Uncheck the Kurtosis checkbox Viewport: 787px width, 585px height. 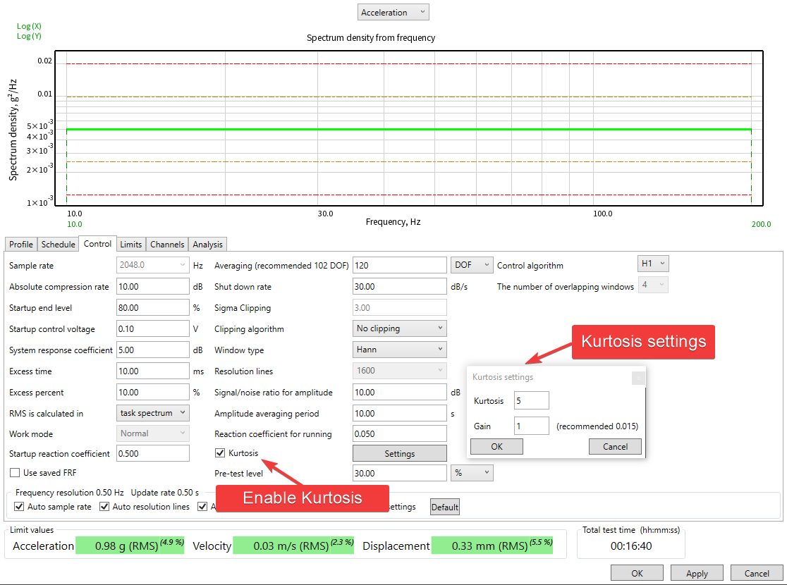(220, 453)
